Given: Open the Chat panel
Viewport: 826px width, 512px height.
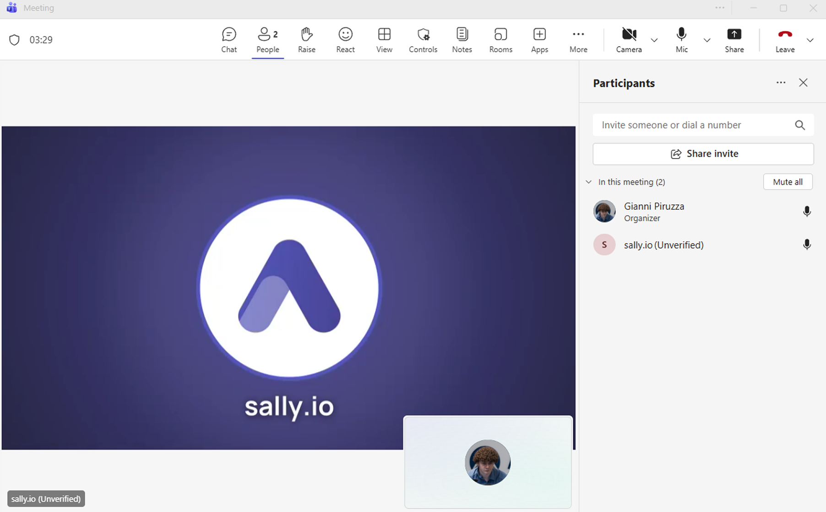Looking at the screenshot, I should 229,40.
